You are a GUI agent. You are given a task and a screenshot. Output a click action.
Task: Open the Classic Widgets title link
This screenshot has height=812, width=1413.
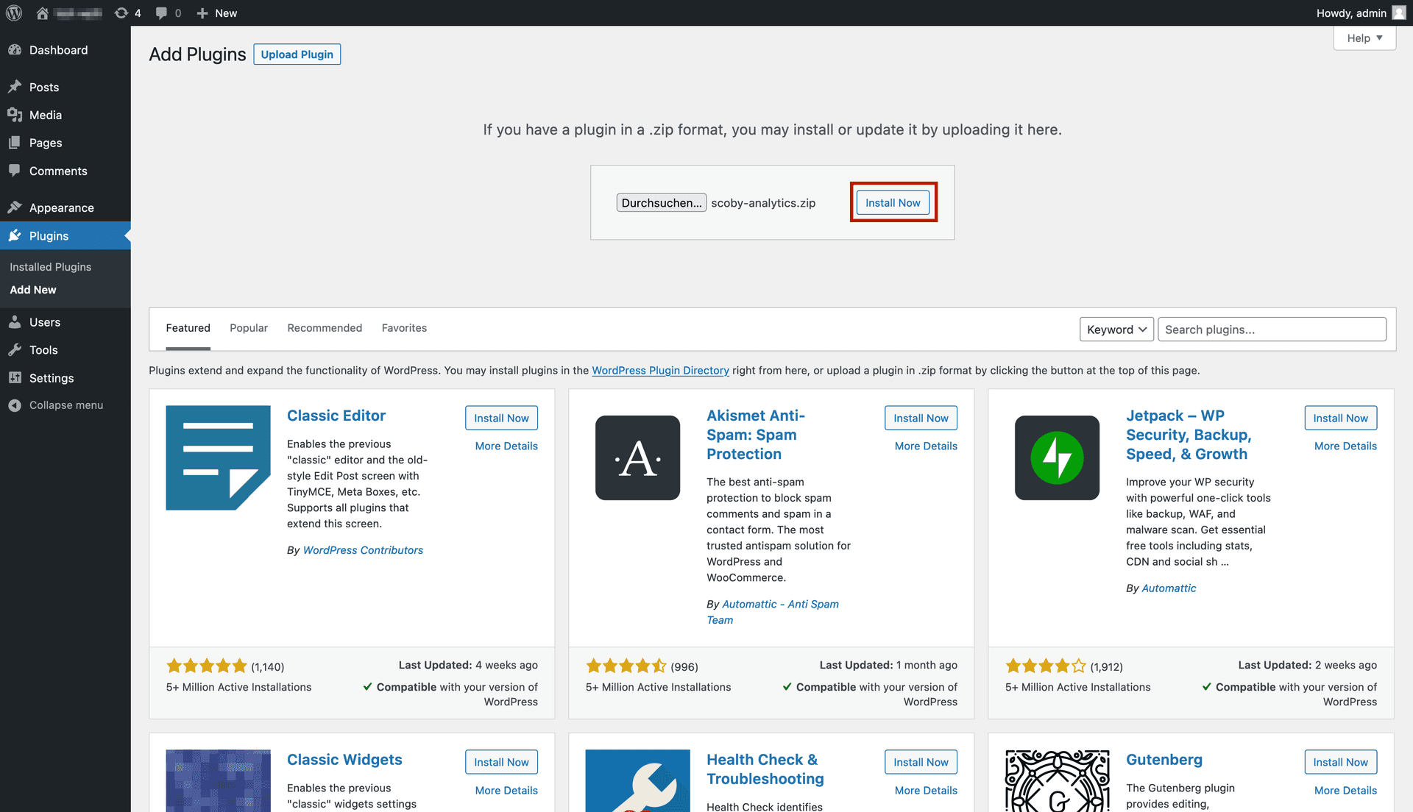pos(344,760)
